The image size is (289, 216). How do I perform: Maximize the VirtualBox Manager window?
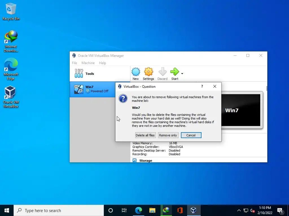(x=248, y=55)
